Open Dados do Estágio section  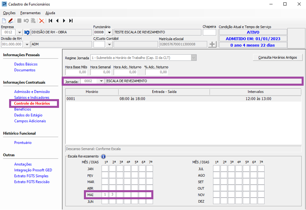[28, 115]
